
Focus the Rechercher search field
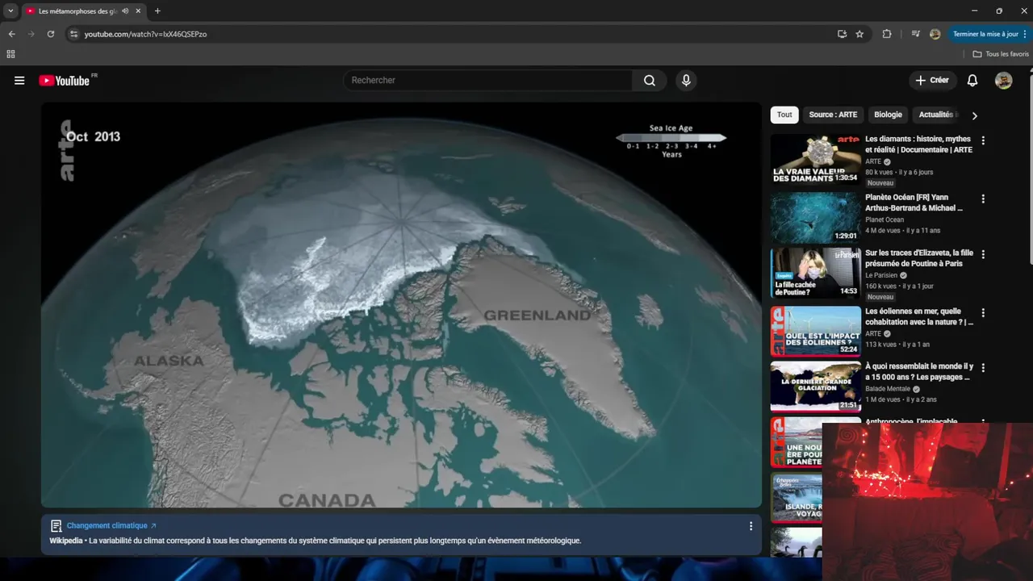(x=488, y=81)
